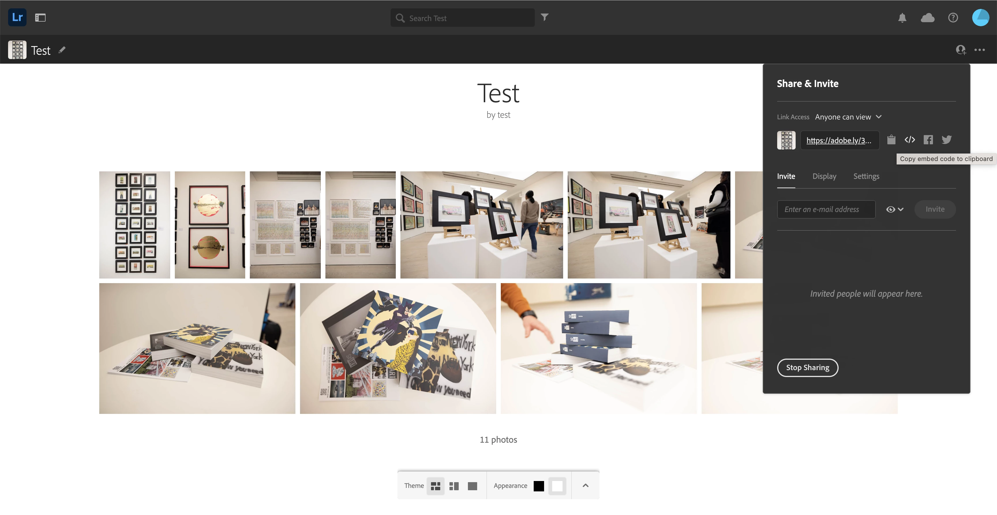Image resolution: width=997 pixels, height=515 pixels.
Task: Open the search filter funnel
Action: point(545,17)
